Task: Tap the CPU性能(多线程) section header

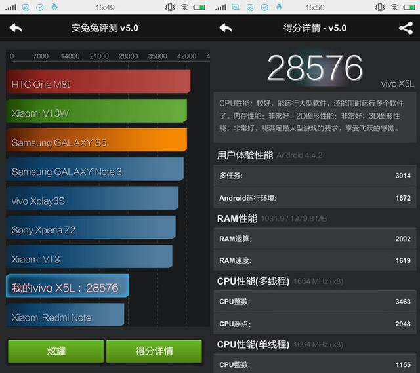Action: click(253, 281)
